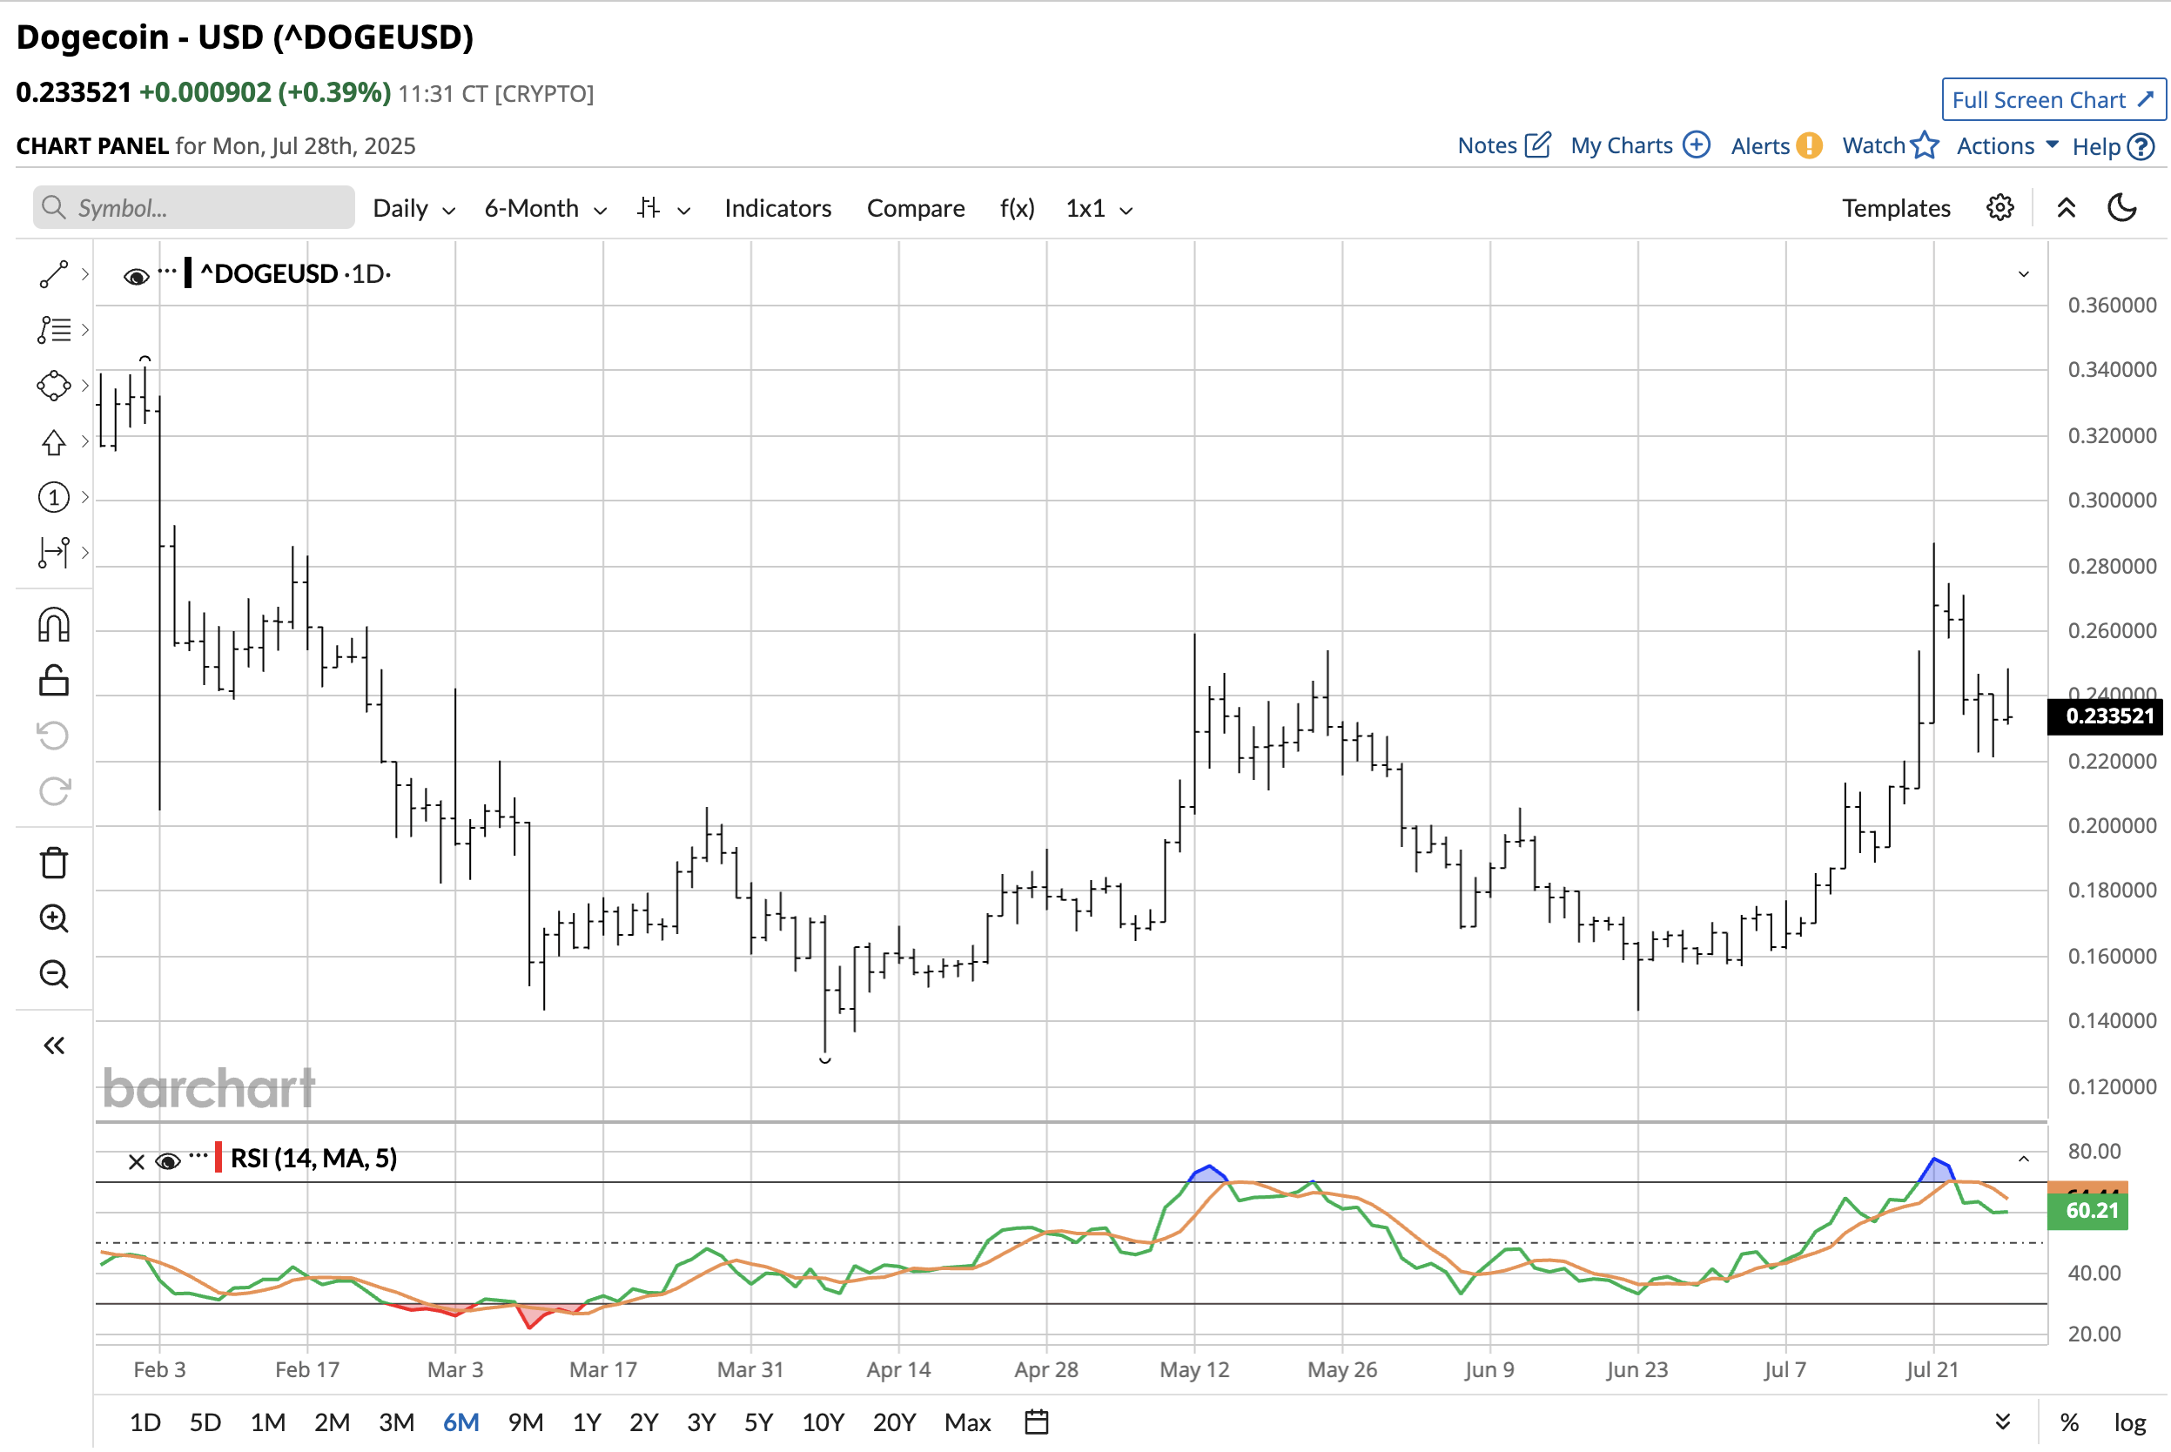Toggle the magnet snap tool
The width and height of the screenshot is (2171, 1452).
[x=54, y=625]
